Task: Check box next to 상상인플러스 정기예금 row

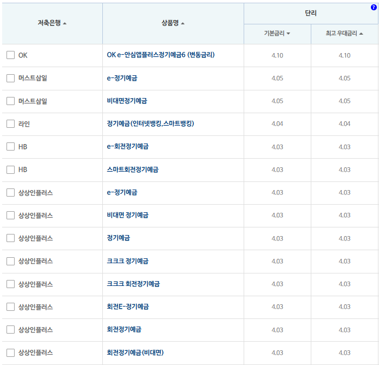Action: pyautogui.click(x=10, y=238)
